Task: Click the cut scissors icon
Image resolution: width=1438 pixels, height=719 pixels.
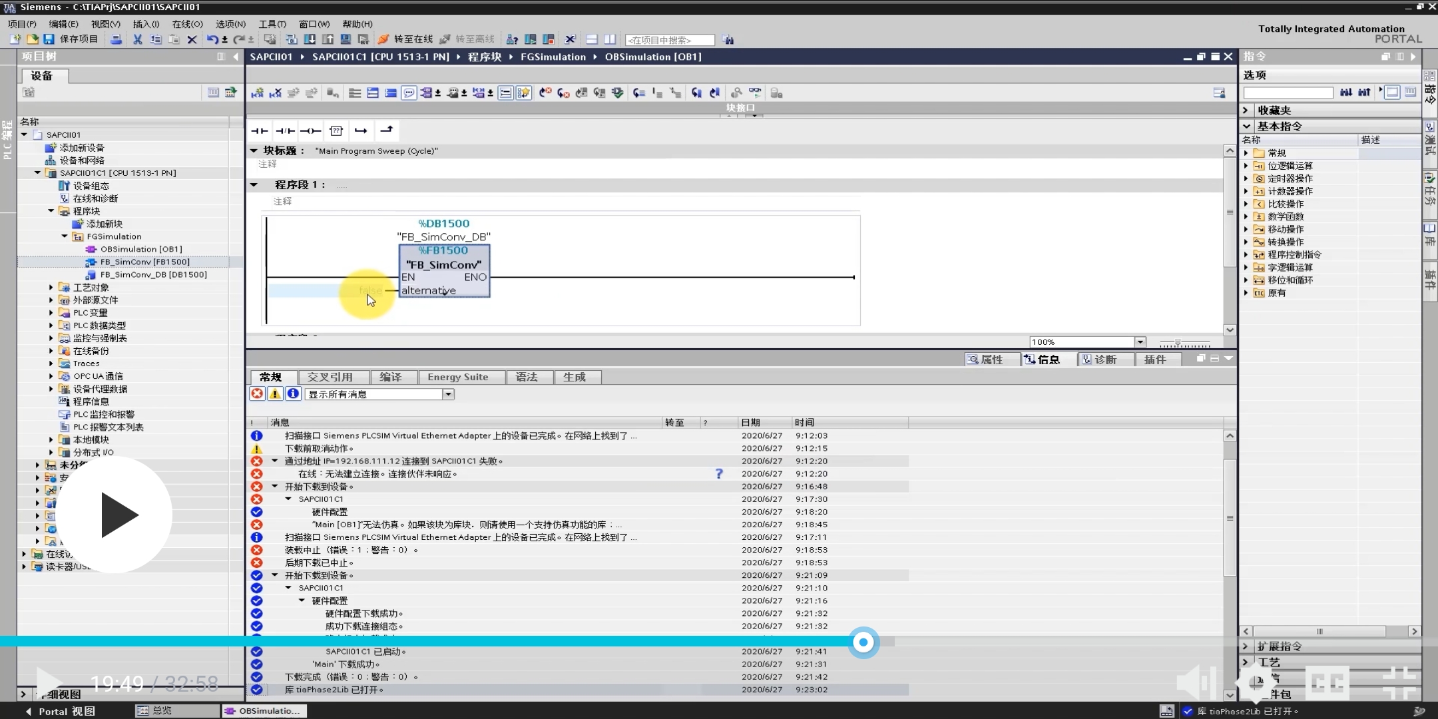Action: coord(137,39)
